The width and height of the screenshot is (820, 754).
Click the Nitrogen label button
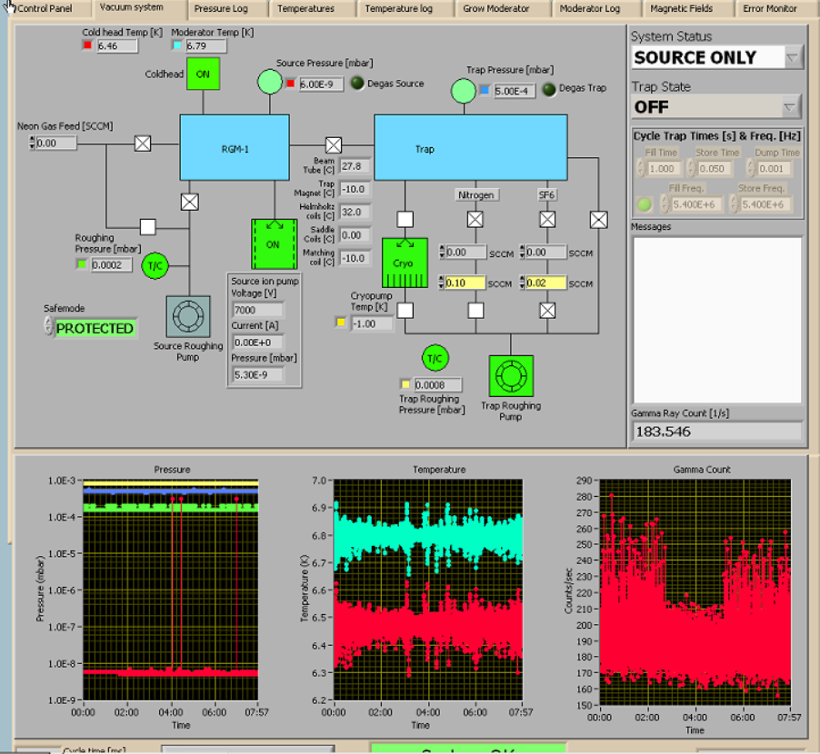coord(475,195)
